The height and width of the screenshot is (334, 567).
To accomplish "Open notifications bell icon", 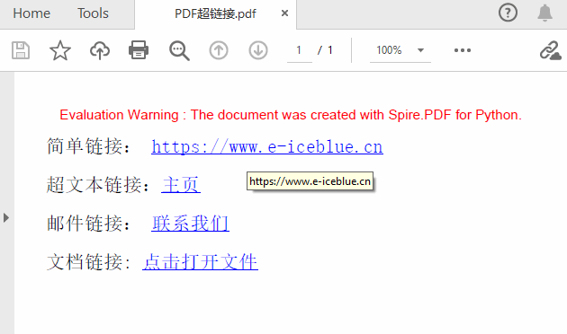I will pos(544,13).
